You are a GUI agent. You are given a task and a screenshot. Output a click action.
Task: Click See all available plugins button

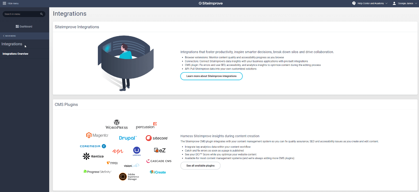click(200, 166)
